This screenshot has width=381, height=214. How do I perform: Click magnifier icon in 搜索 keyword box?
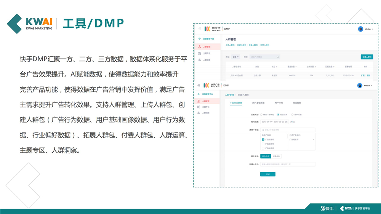[x=277, y=57]
